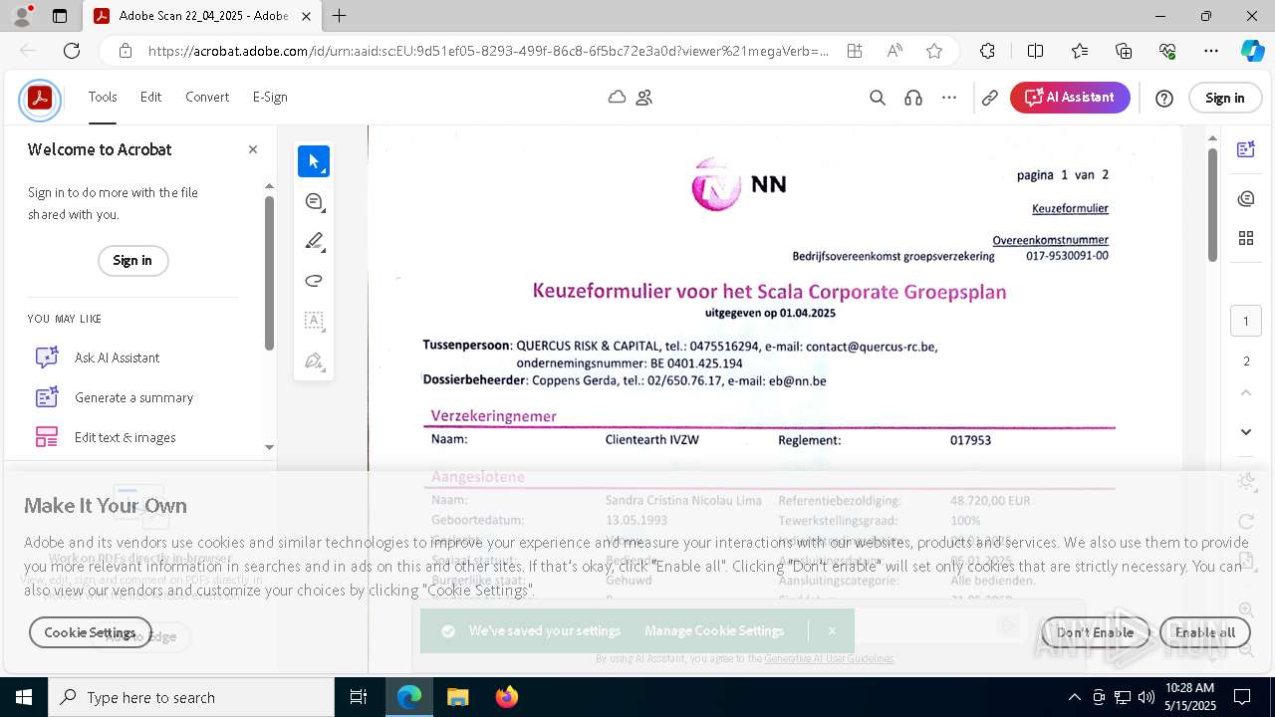Click the copy link icon

(x=990, y=98)
